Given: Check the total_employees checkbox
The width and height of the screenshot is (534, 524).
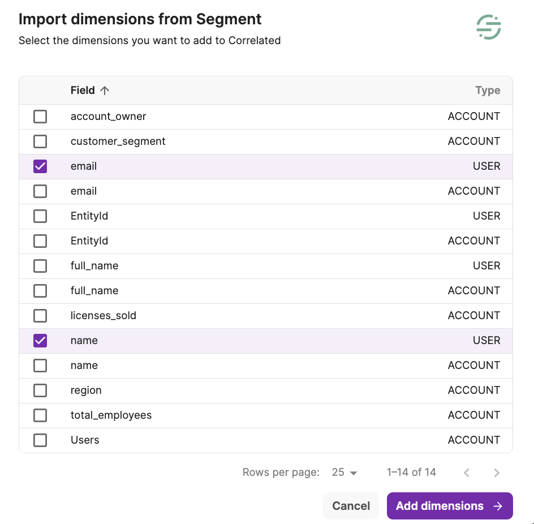Looking at the screenshot, I should (x=40, y=415).
